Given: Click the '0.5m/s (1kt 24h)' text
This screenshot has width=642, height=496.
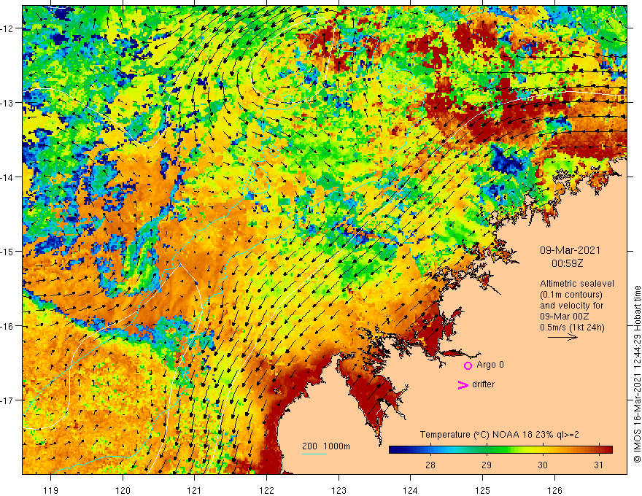Looking at the screenshot, I should click(572, 328).
